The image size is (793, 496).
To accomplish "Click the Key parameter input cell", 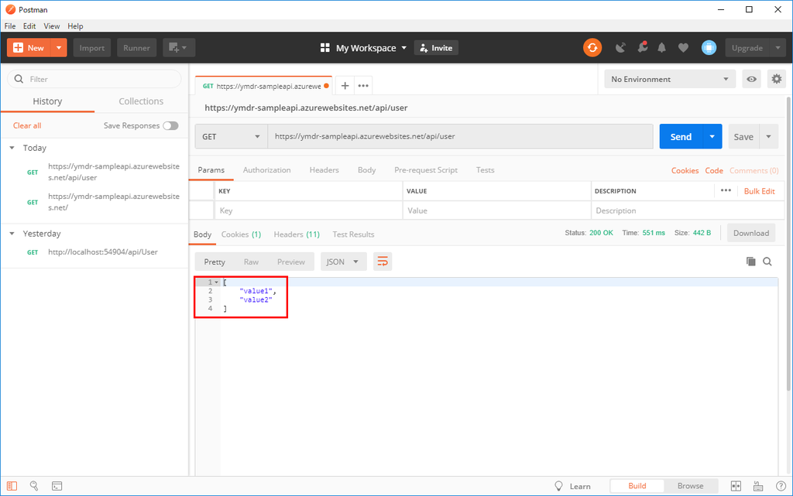I will (x=309, y=210).
